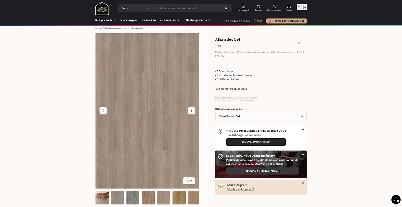
Task: Show previous product image arrow
Action: tap(103, 111)
